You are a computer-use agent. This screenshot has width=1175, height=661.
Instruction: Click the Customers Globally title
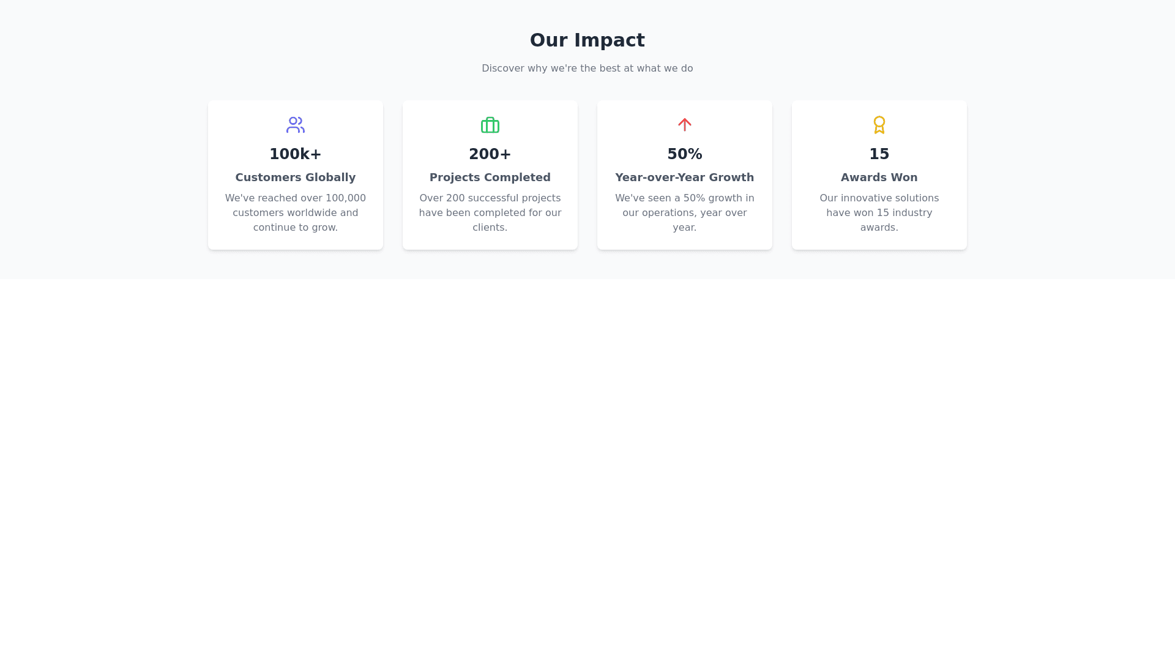pos(295,177)
